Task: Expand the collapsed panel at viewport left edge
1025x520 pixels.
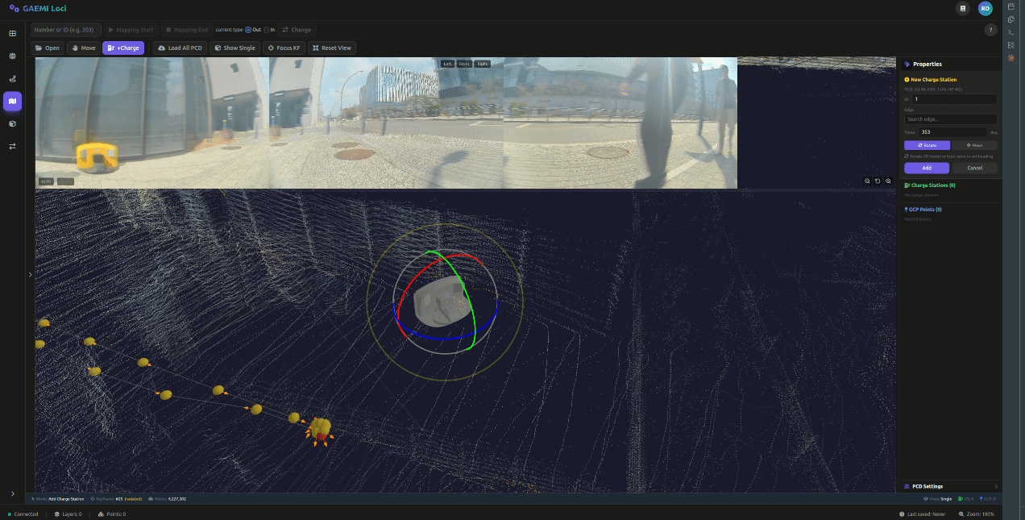Action: pos(30,275)
